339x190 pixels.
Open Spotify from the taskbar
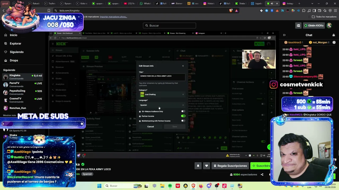point(170,186)
